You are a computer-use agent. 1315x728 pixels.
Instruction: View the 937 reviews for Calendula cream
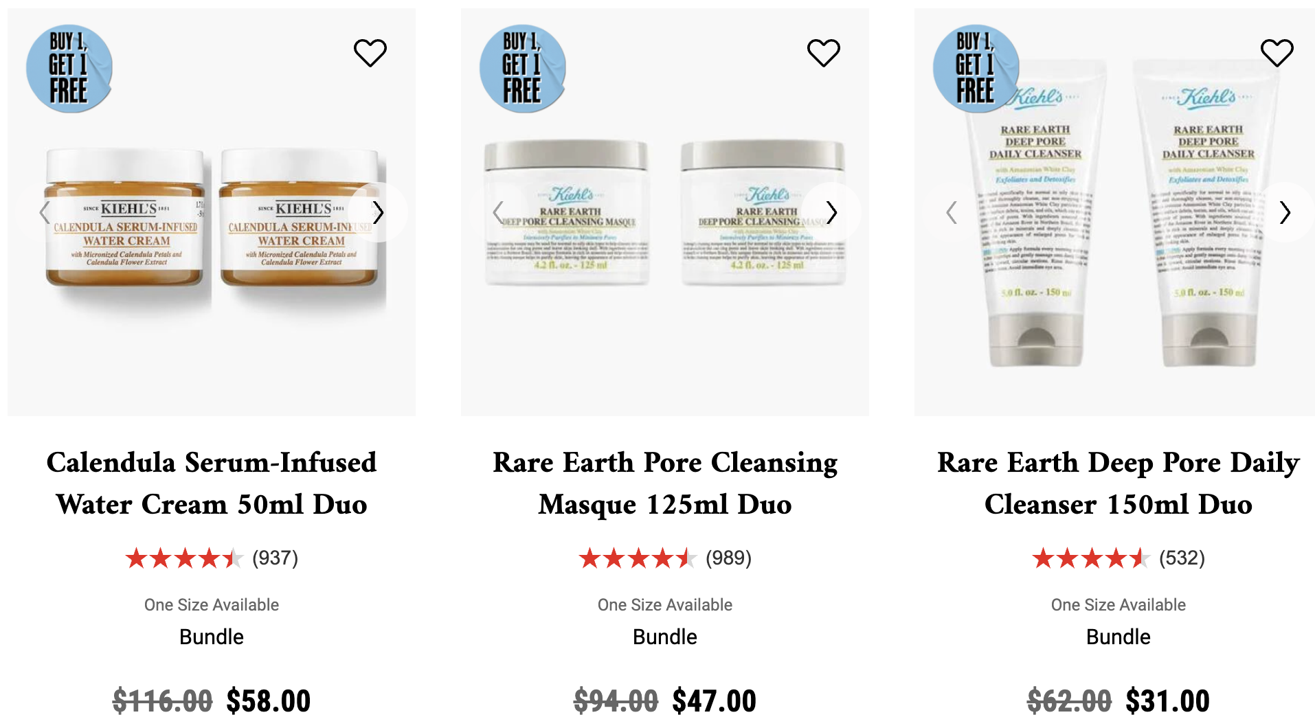(x=212, y=558)
